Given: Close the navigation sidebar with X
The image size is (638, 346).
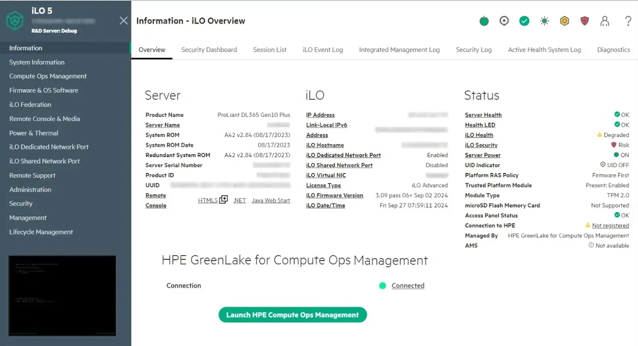Looking at the screenshot, I should [x=124, y=21].
